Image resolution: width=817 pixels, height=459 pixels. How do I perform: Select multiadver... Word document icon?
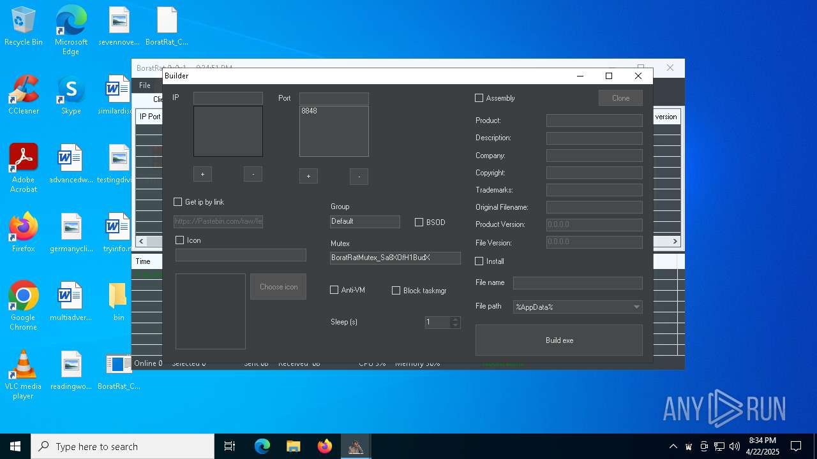pos(71,302)
